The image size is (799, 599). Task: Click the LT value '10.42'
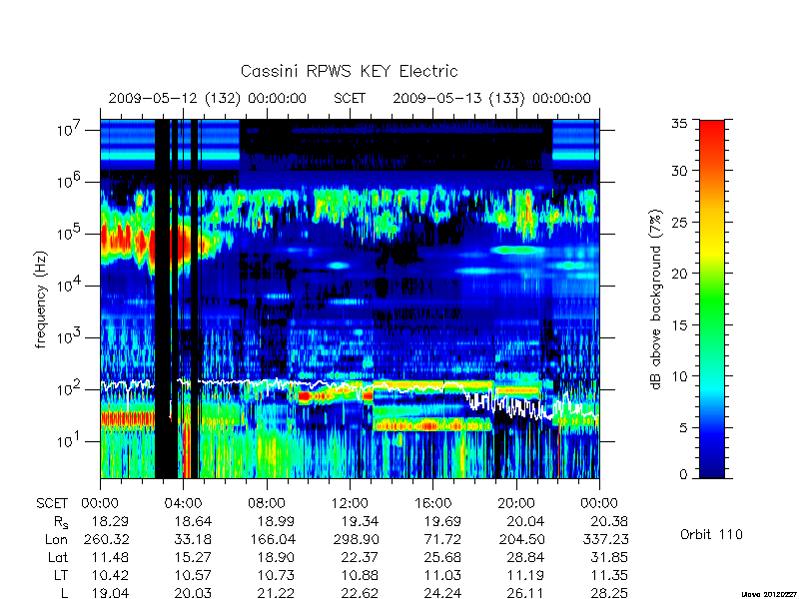[110, 575]
